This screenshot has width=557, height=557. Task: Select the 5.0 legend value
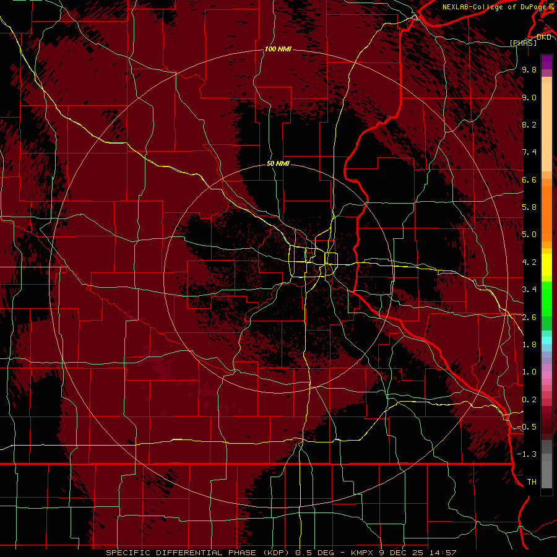(529, 235)
